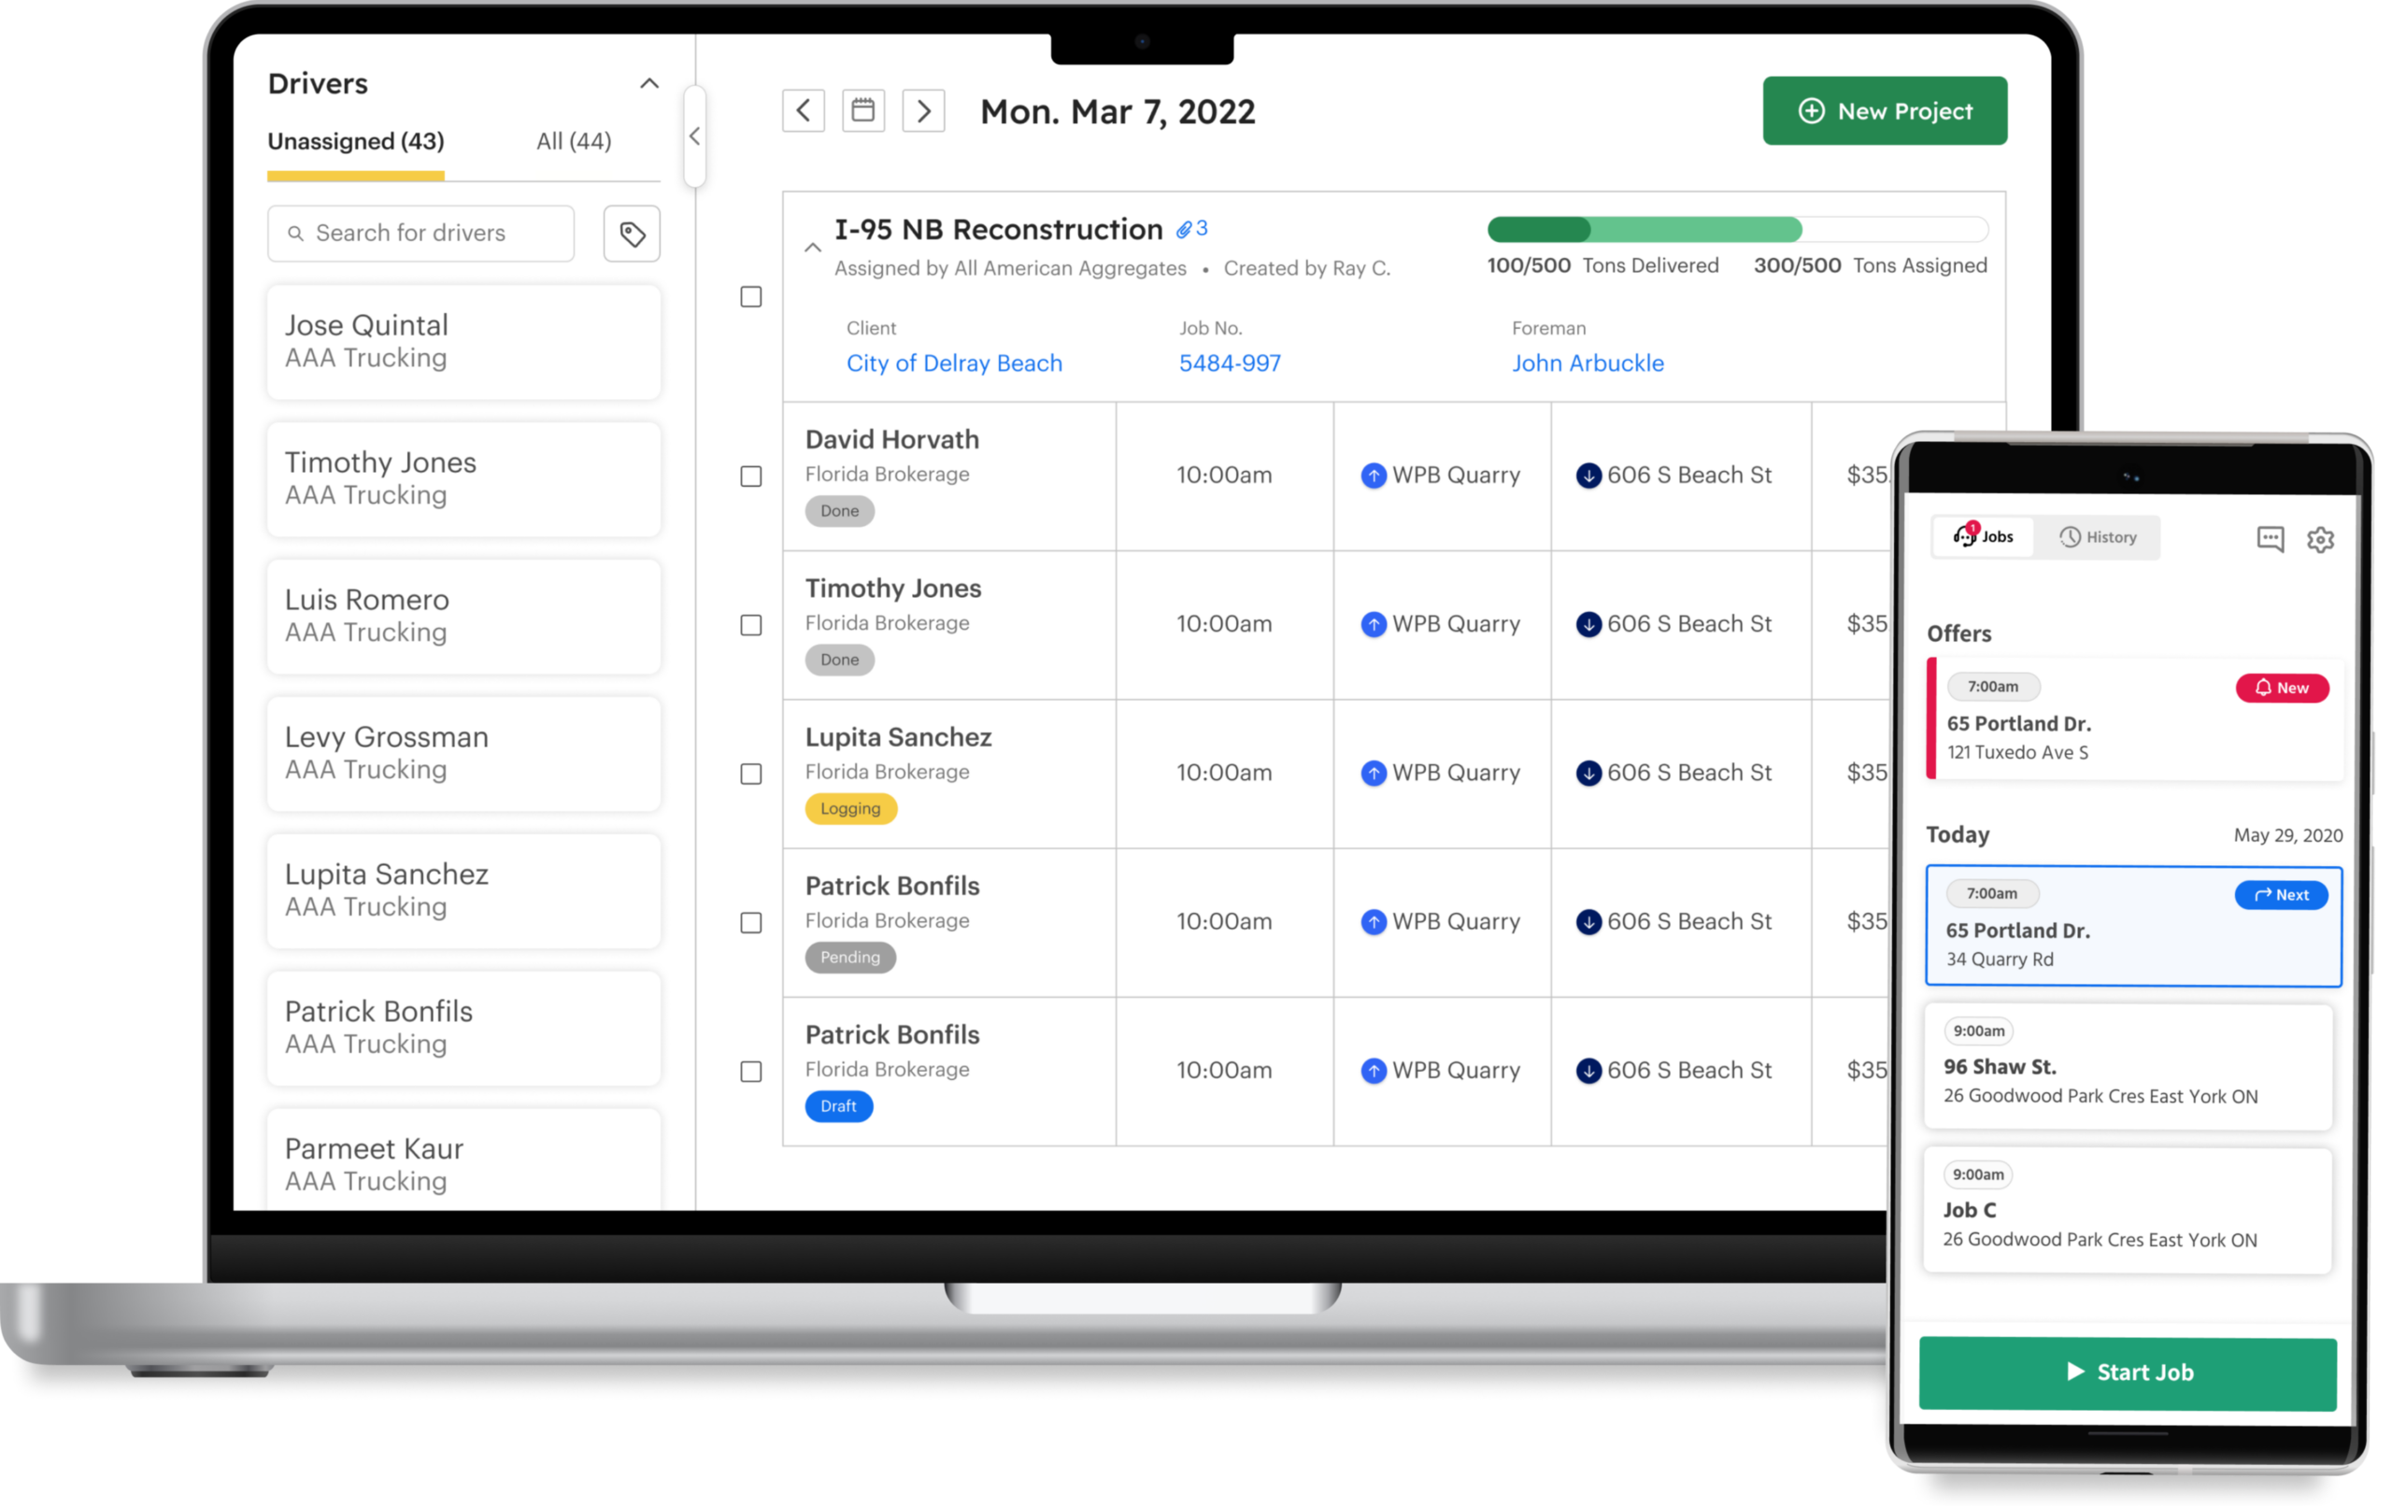Collapse the I-95 NB Reconstruction project

click(x=813, y=248)
